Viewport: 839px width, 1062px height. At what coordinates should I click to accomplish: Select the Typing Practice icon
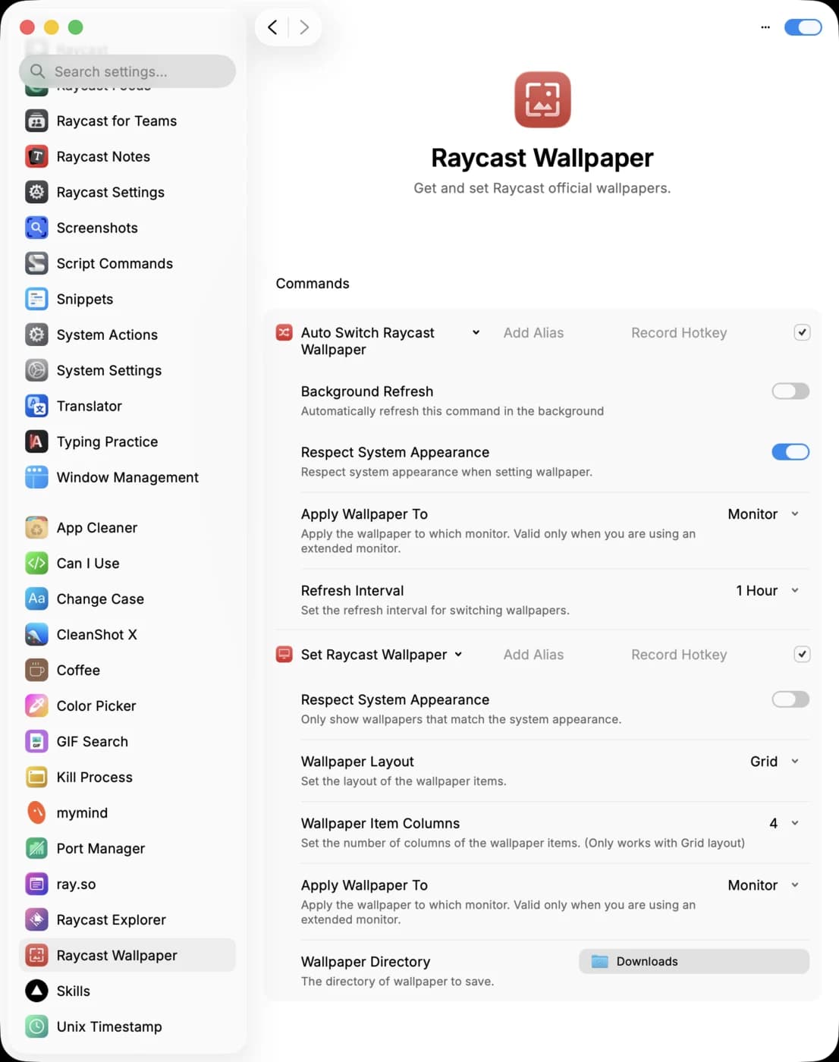36,441
